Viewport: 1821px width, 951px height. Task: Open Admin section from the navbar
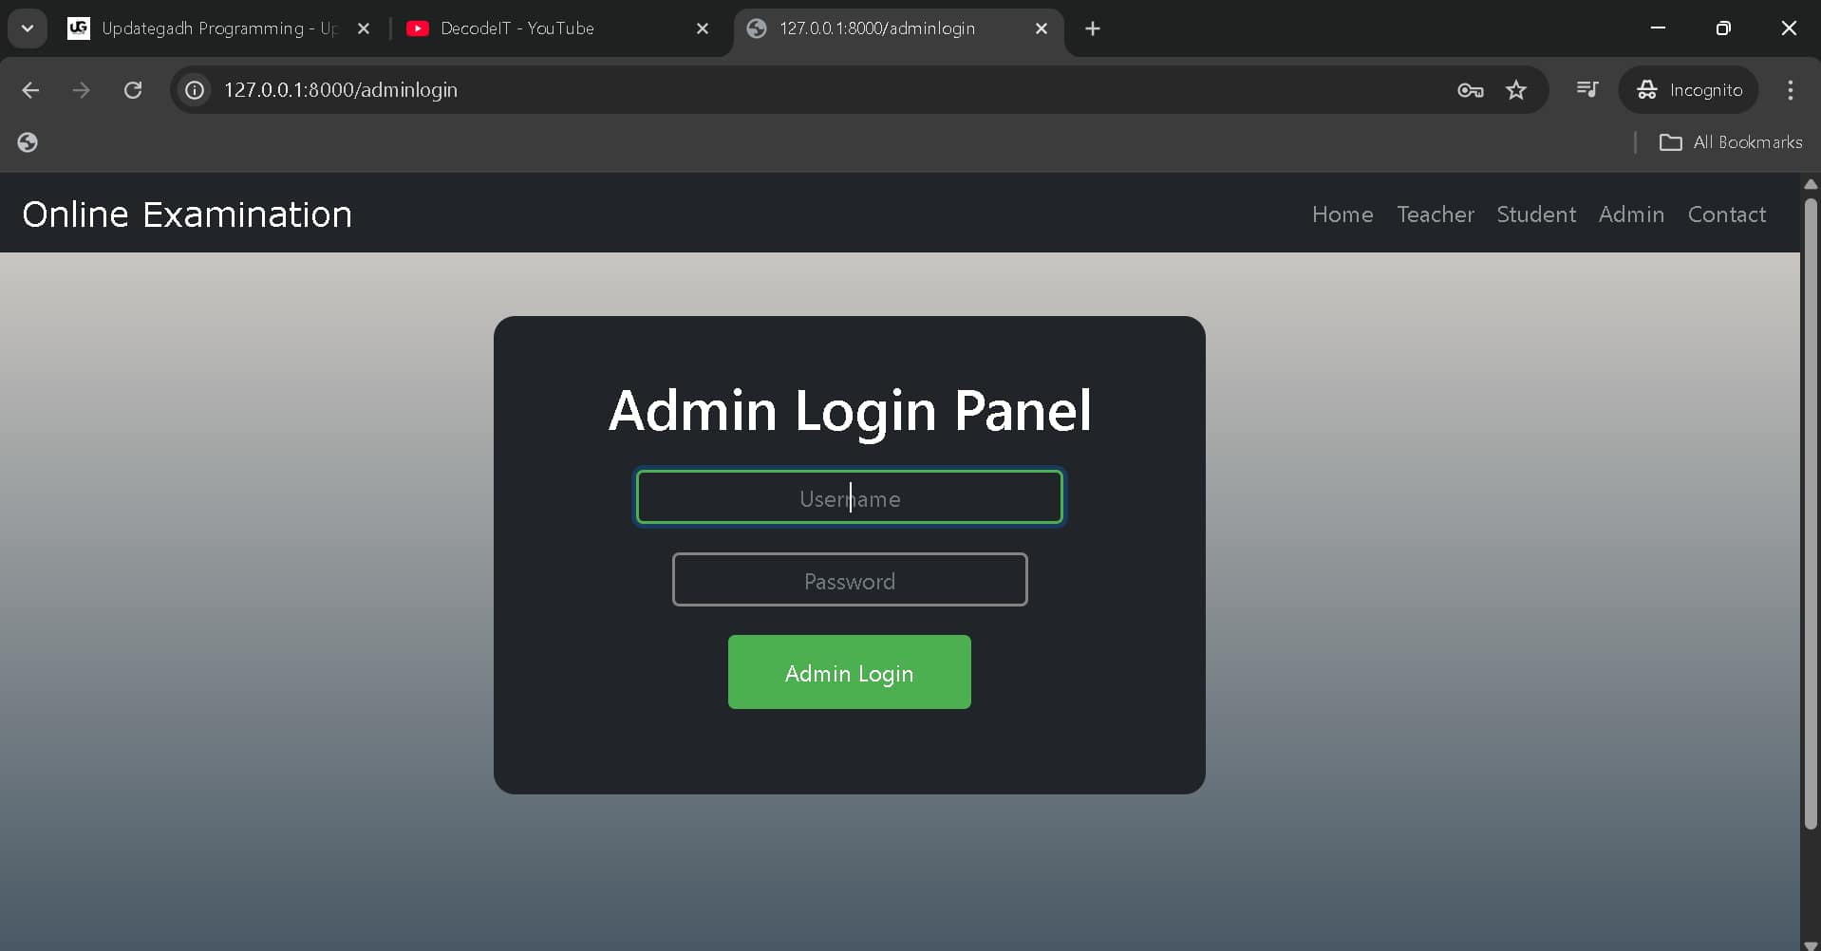(1631, 214)
